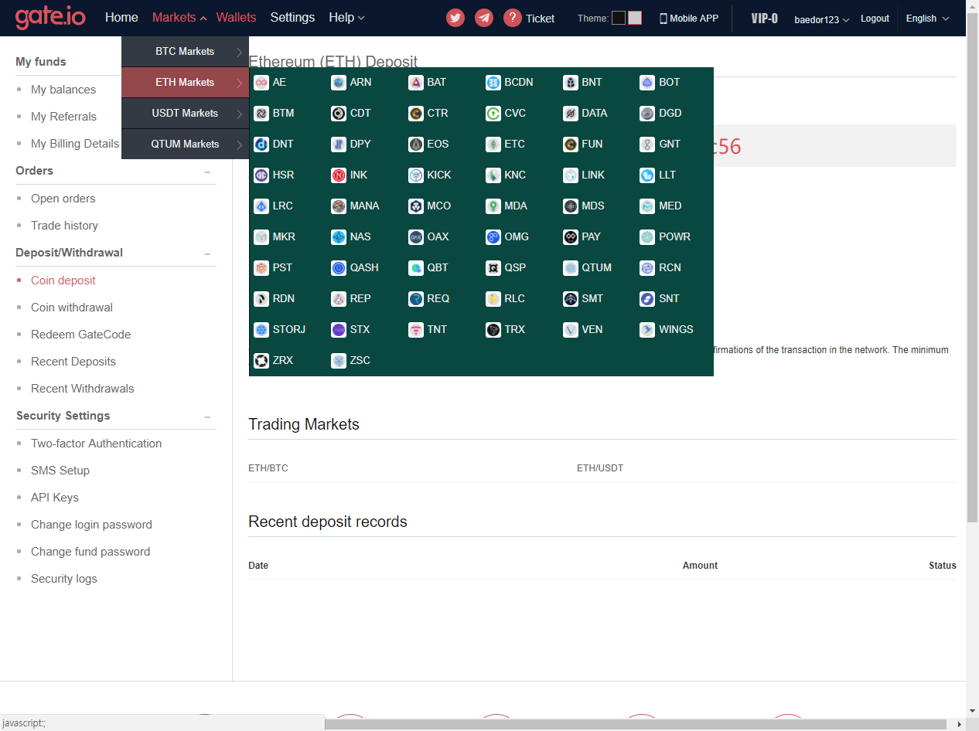
Task: Click the KNC coin icon
Action: [x=493, y=175]
